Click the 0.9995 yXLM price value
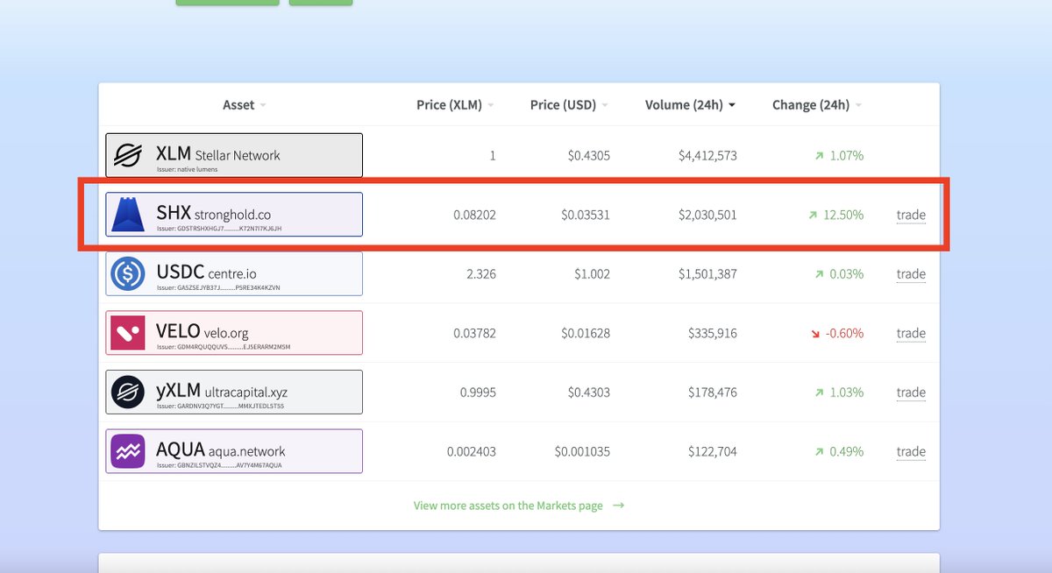Viewport: 1052px width, 573px height. click(x=478, y=393)
